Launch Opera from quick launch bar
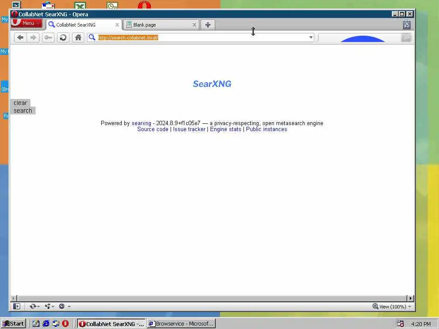 pos(66,324)
